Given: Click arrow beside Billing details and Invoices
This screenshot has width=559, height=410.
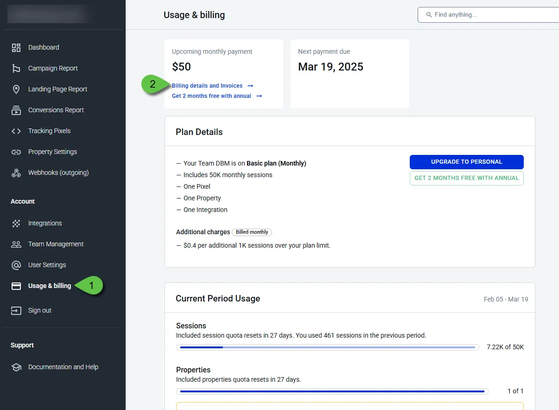Looking at the screenshot, I should pos(250,86).
